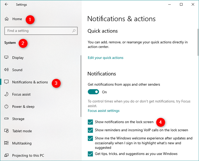Screen dimensions: 199x161
Task: Open Edit your quick actions link
Action: pos(105,58)
